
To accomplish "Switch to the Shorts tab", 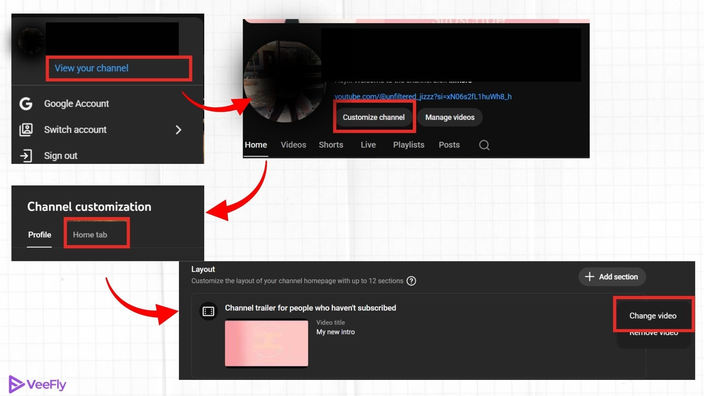I will coord(331,145).
